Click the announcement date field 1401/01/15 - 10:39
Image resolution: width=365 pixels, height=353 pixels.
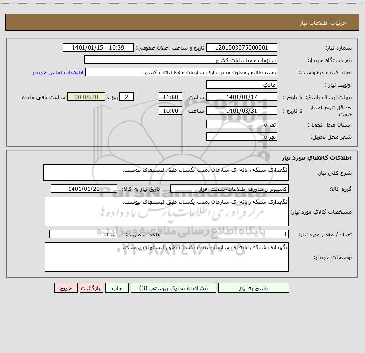tap(98, 47)
